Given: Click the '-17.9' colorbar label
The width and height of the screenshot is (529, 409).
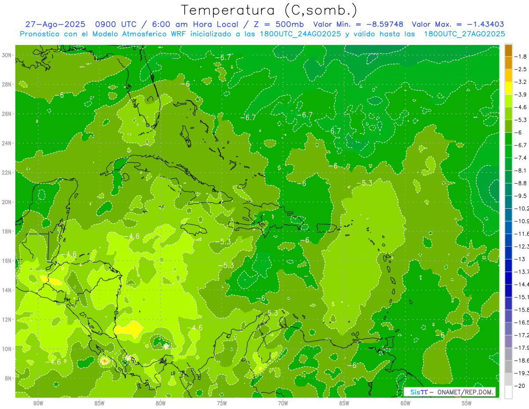Looking at the screenshot, I should click(x=522, y=348).
